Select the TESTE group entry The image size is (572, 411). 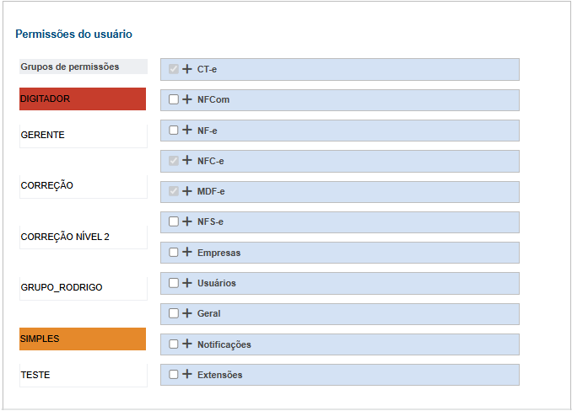(83, 375)
